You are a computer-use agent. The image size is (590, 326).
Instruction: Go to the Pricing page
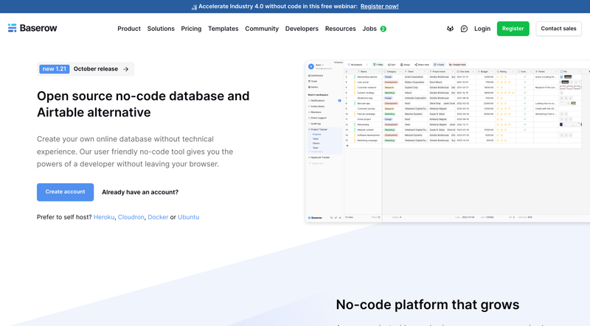pos(191,29)
